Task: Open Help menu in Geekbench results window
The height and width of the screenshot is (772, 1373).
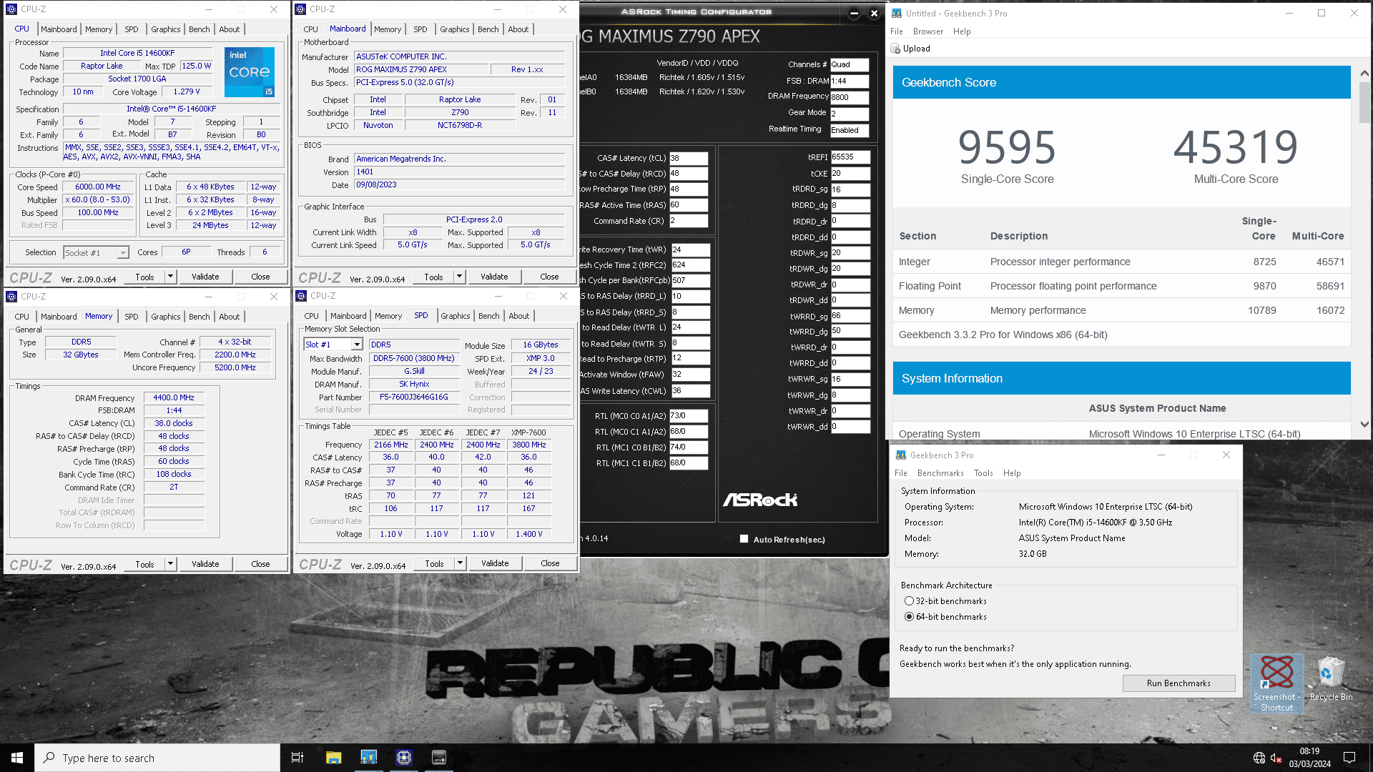Action: click(962, 31)
